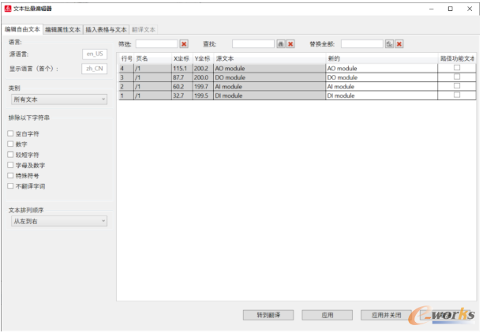Click into the 筛选 filter input field
The image size is (483, 333).
(x=157, y=44)
